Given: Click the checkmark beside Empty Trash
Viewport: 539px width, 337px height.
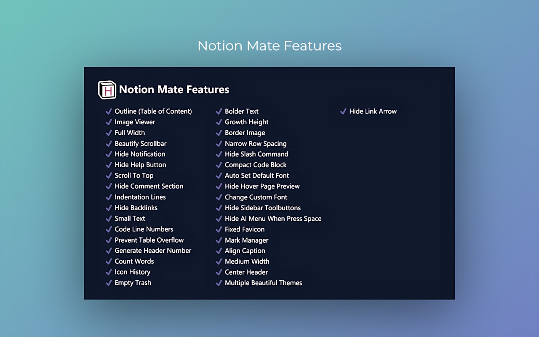Looking at the screenshot, I should tap(109, 283).
